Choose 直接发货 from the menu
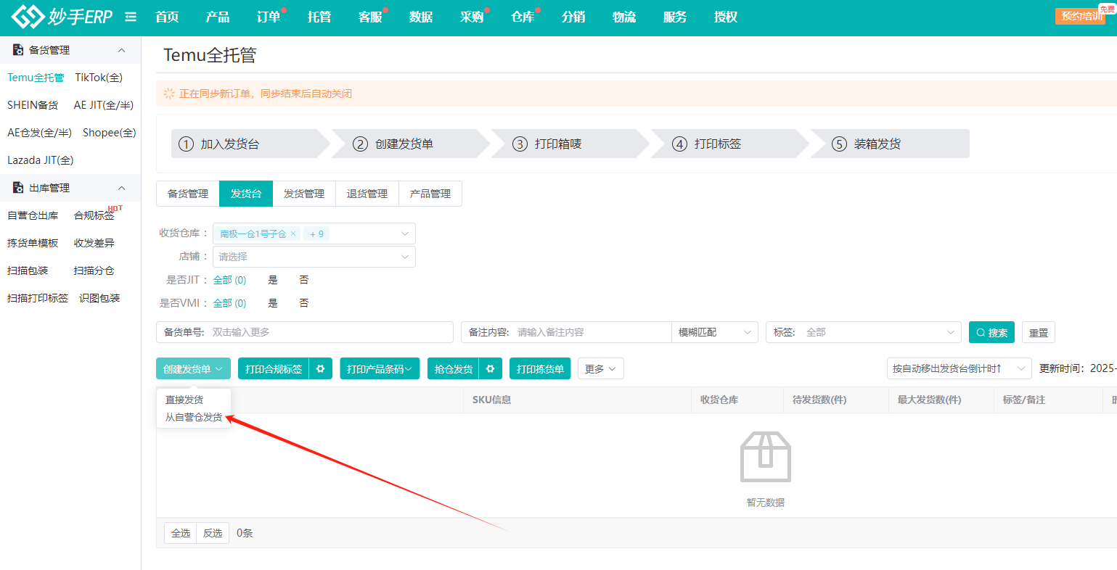This screenshot has height=570, width=1117. 184,400
